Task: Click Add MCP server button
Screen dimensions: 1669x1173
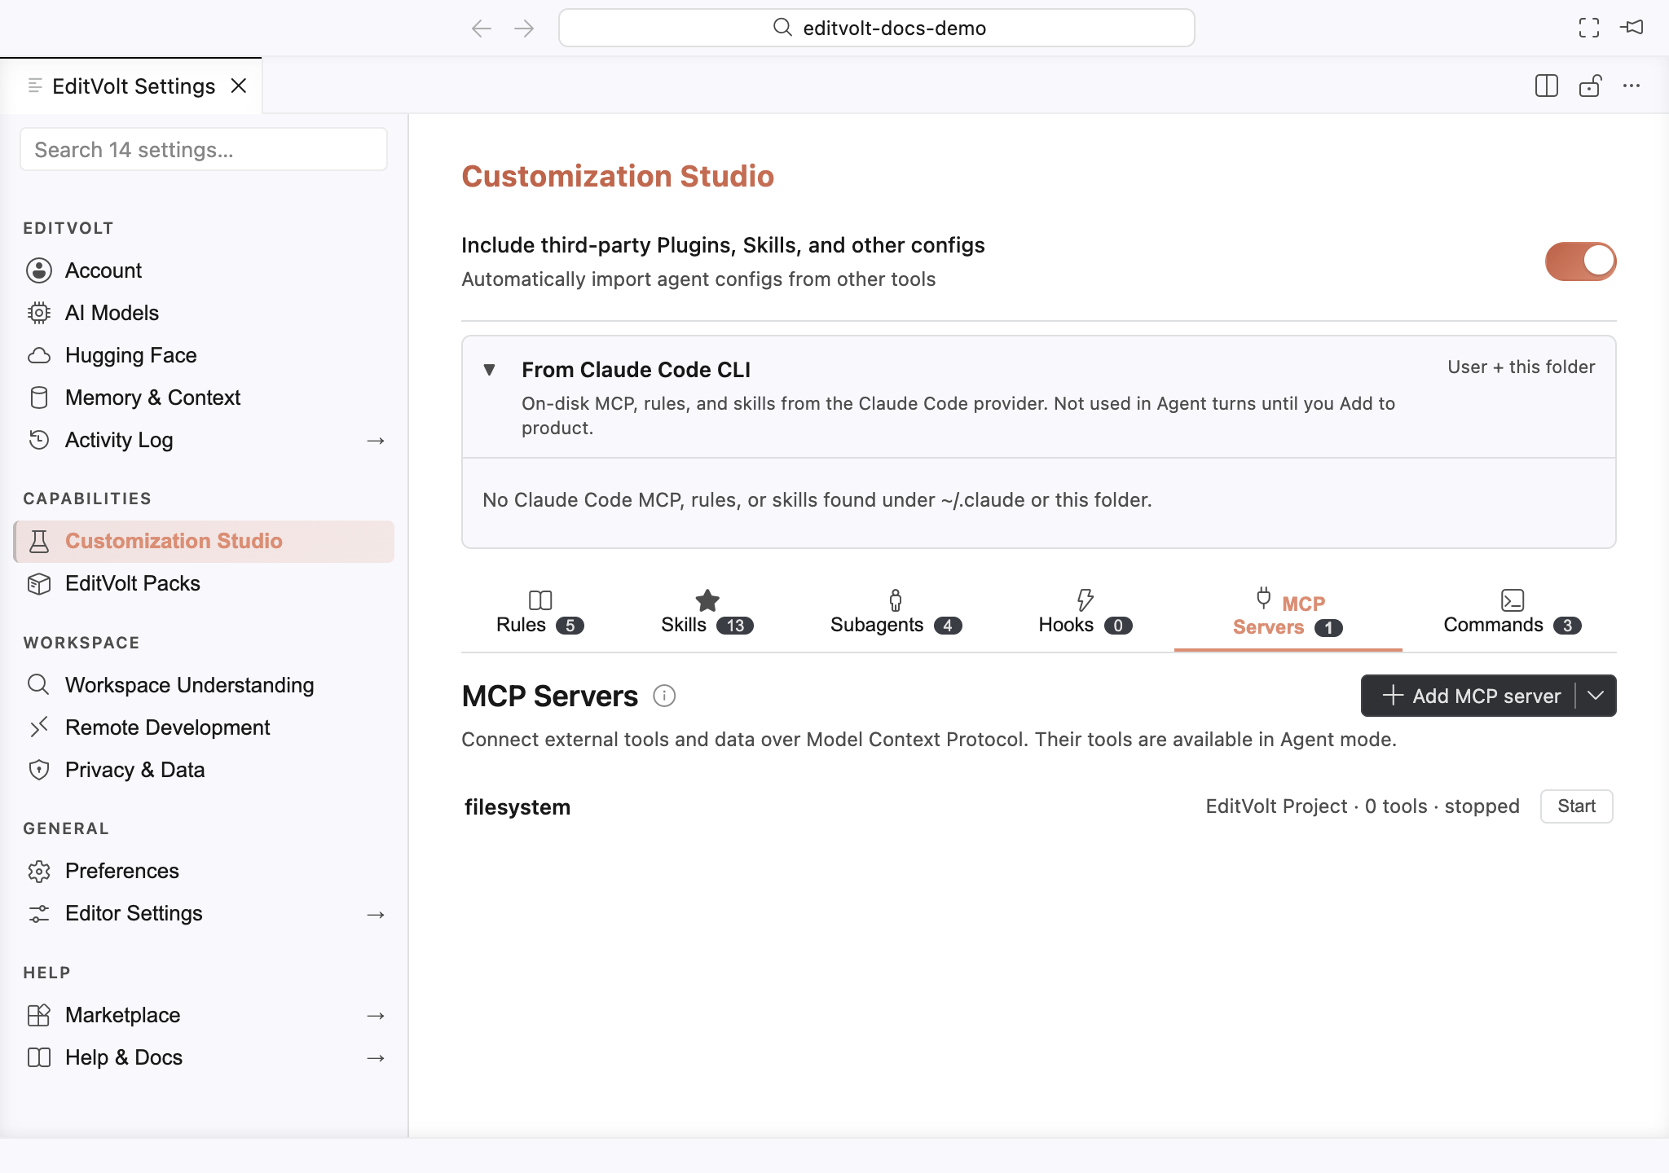Action: [1470, 696]
